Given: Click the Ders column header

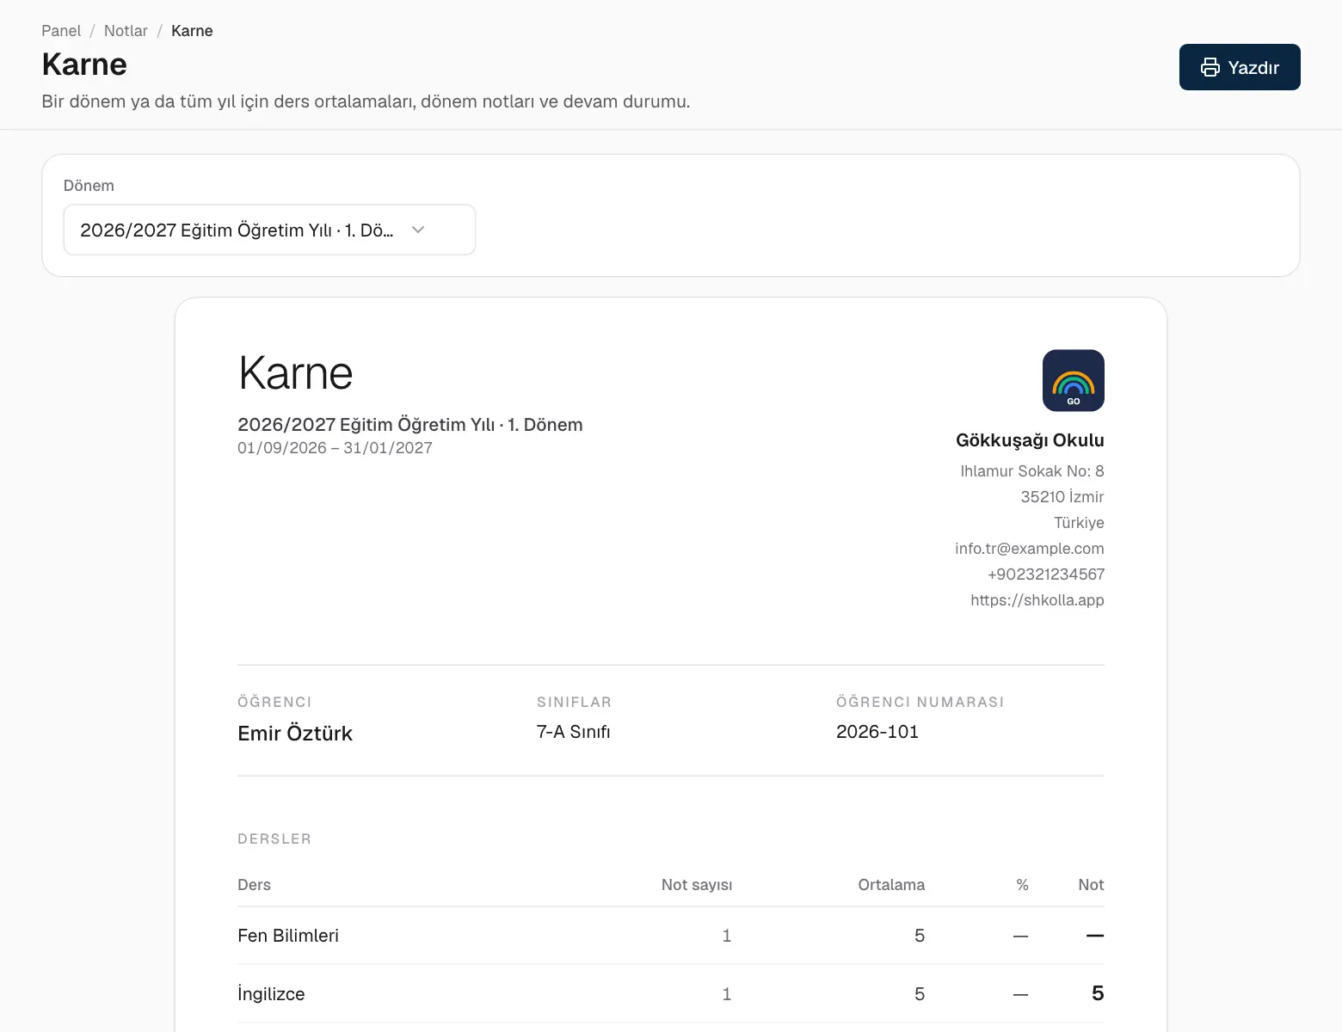Looking at the screenshot, I should pyautogui.click(x=254, y=885).
